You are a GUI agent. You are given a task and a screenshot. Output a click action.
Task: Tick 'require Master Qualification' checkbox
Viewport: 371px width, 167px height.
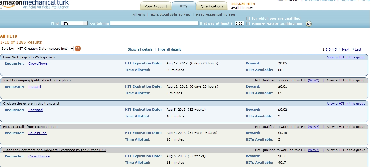(x=248, y=24)
